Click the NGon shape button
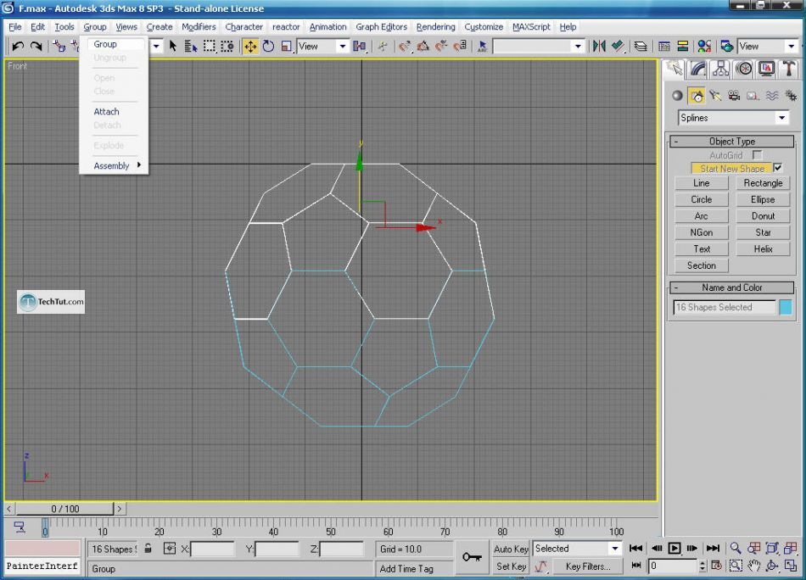Screen dimensions: 806x580 701,232
